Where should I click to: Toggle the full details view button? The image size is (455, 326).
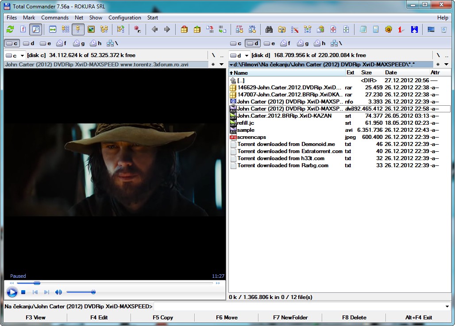coord(78,29)
